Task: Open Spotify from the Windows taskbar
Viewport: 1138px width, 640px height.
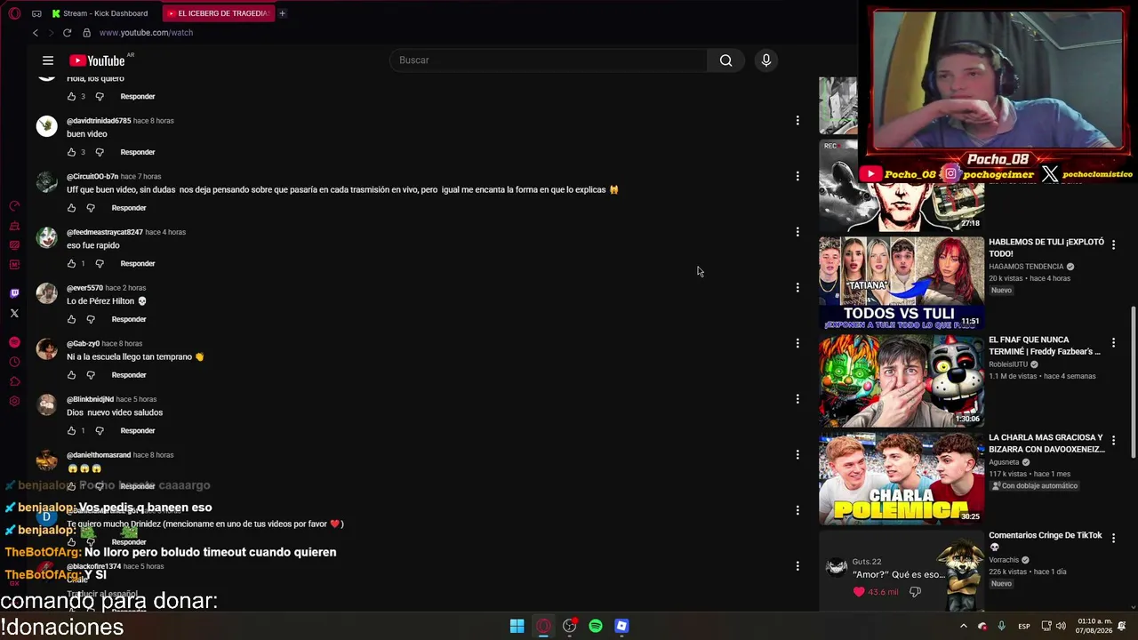Action: pos(596,626)
